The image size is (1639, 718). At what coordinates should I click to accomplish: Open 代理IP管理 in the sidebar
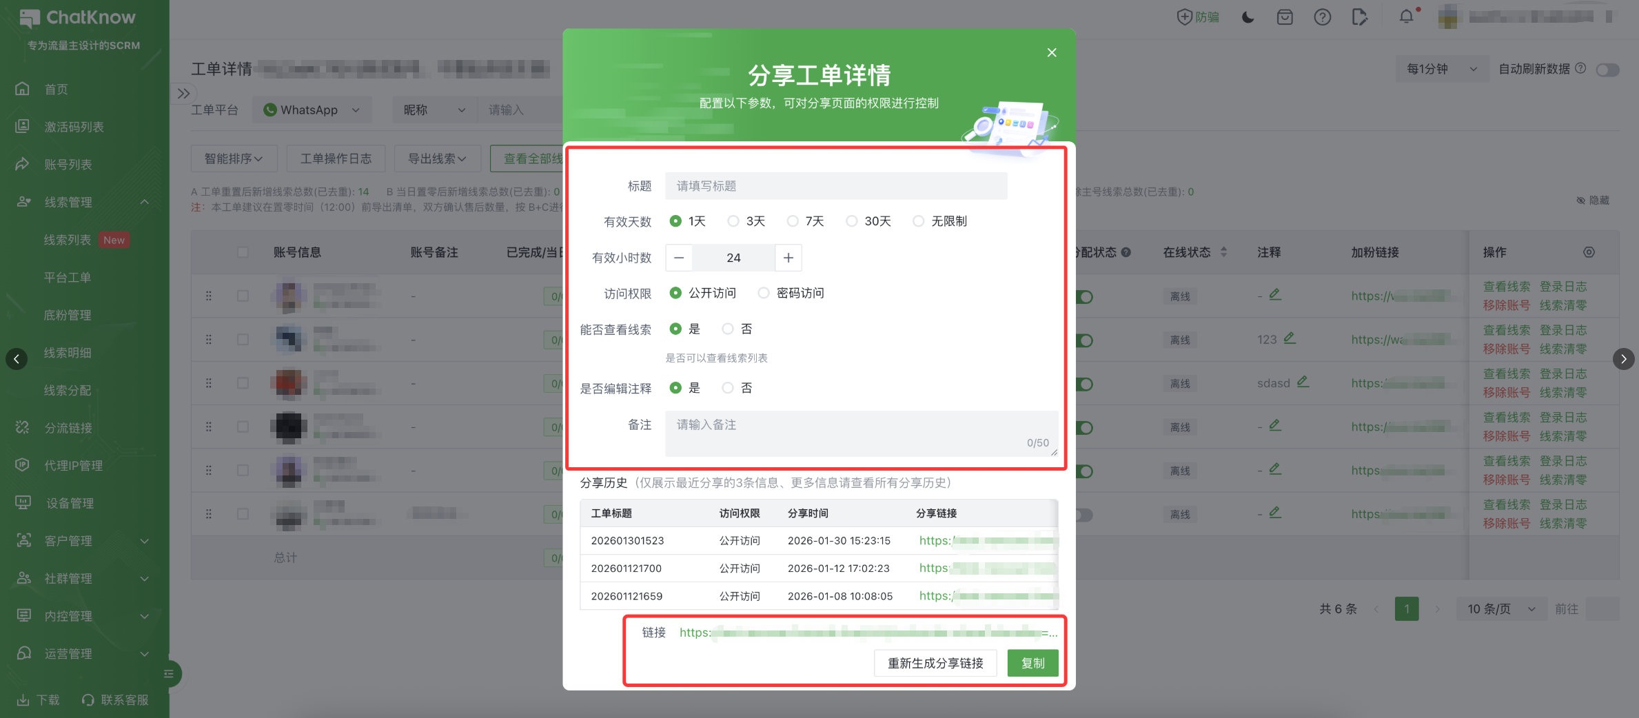coord(73,466)
